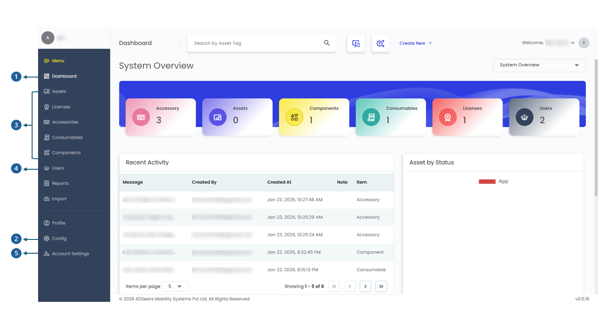
Task: Jump to last page of Recent Activity
Action: coord(381,286)
